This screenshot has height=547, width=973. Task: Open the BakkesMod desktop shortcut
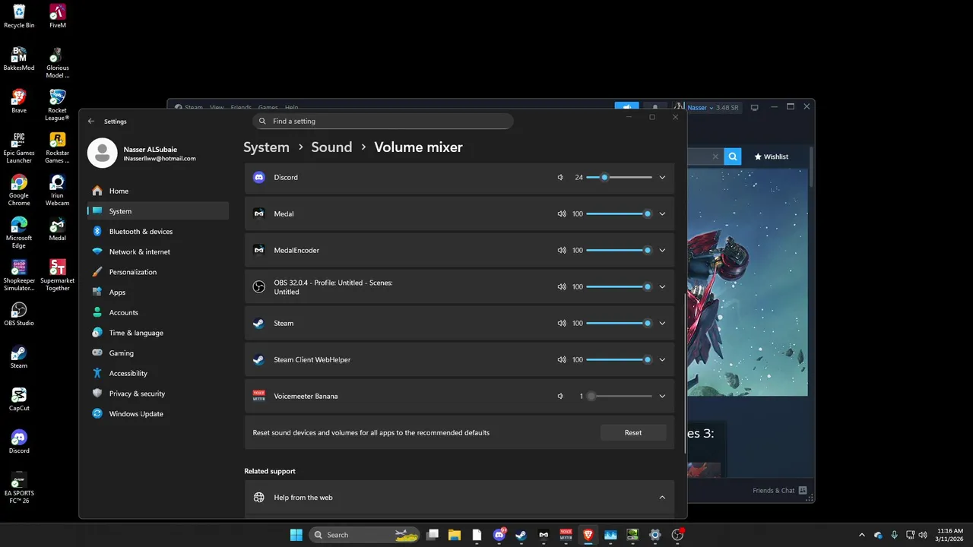(19, 58)
